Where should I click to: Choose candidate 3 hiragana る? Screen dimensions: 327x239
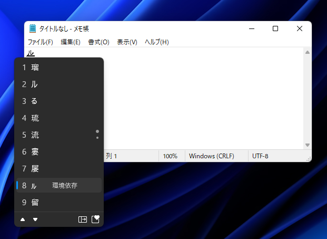pos(59,101)
